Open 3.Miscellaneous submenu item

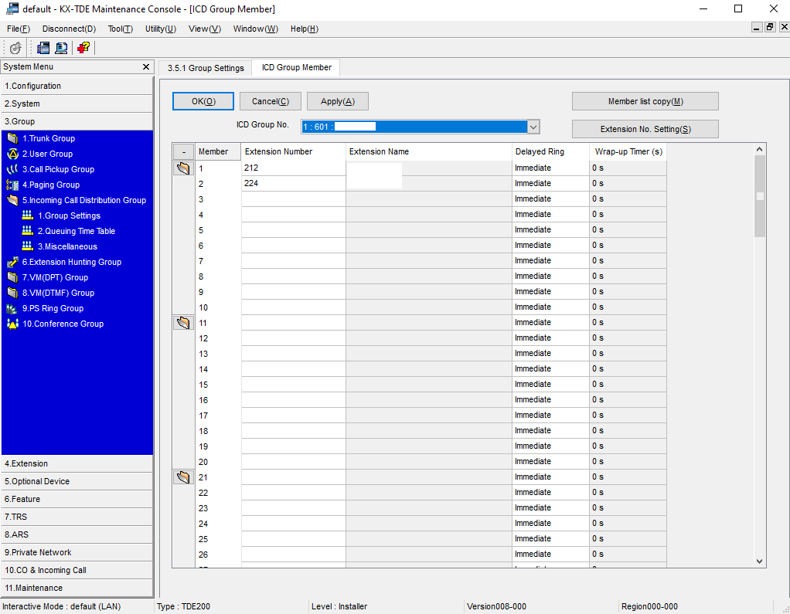67,246
